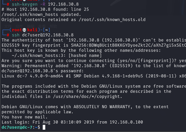Open the faint 编辑 (Edit) menu
Image resolution: width=186 pixels, height=132 pixels.
pos(31,26)
